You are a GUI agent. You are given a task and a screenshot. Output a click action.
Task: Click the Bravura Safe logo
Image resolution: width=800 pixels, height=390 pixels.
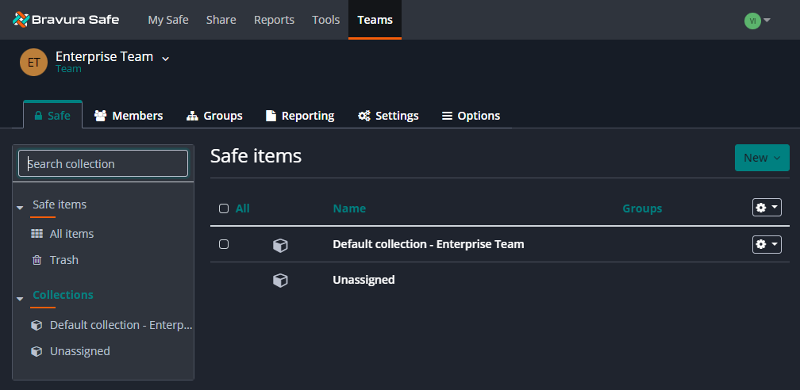pyautogui.click(x=66, y=20)
